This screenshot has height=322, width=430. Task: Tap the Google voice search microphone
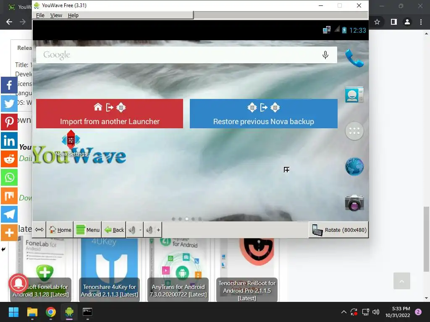(x=325, y=55)
